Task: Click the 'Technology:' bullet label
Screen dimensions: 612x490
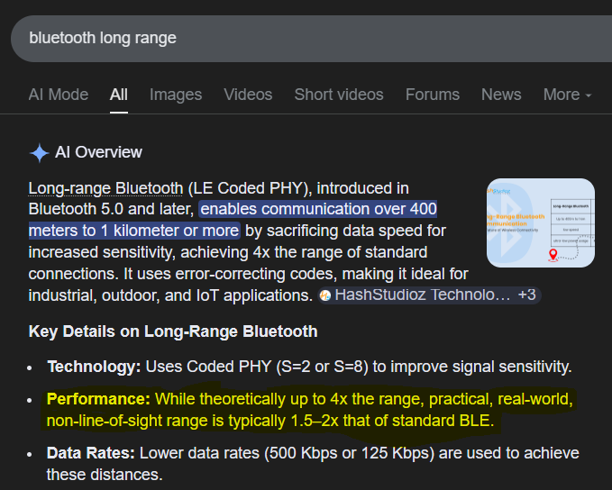Action: (x=94, y=367)
